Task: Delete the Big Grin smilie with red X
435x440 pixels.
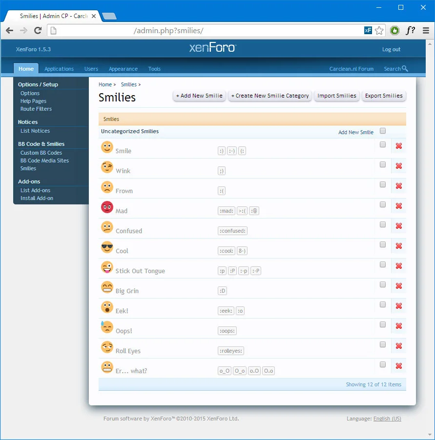Action: click(x=398, y=286)
